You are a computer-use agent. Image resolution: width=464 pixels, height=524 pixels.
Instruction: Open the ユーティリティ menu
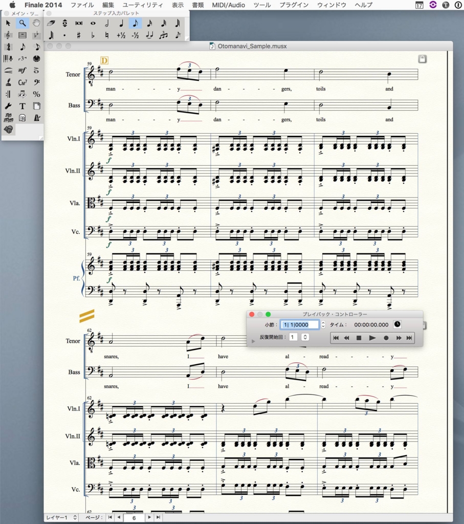click(x=143, y=5)
